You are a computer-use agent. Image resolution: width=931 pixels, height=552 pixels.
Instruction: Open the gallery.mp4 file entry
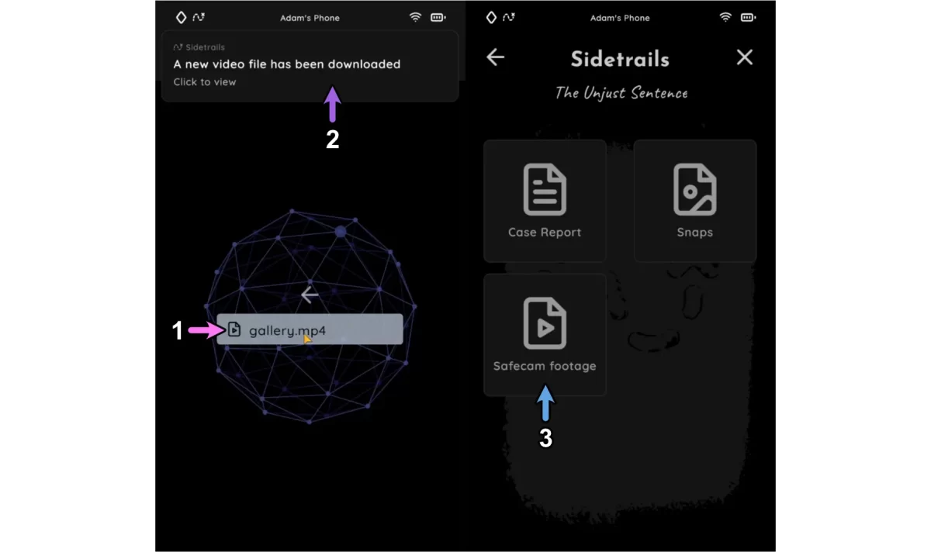click(310, 329)
